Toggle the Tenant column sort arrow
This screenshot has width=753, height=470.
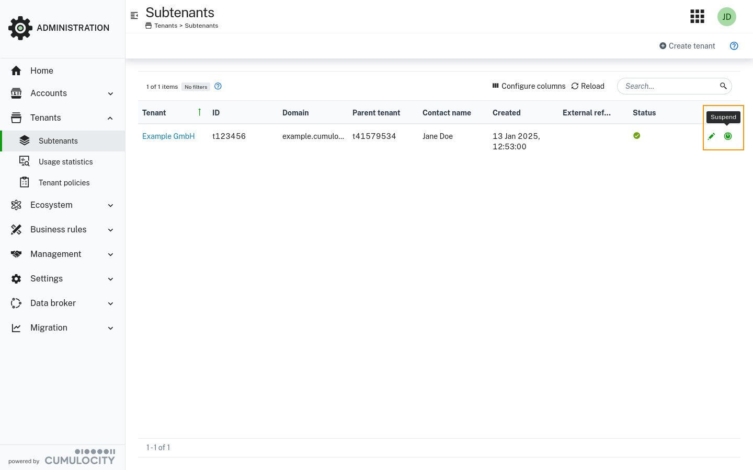(x=199, y=112)
